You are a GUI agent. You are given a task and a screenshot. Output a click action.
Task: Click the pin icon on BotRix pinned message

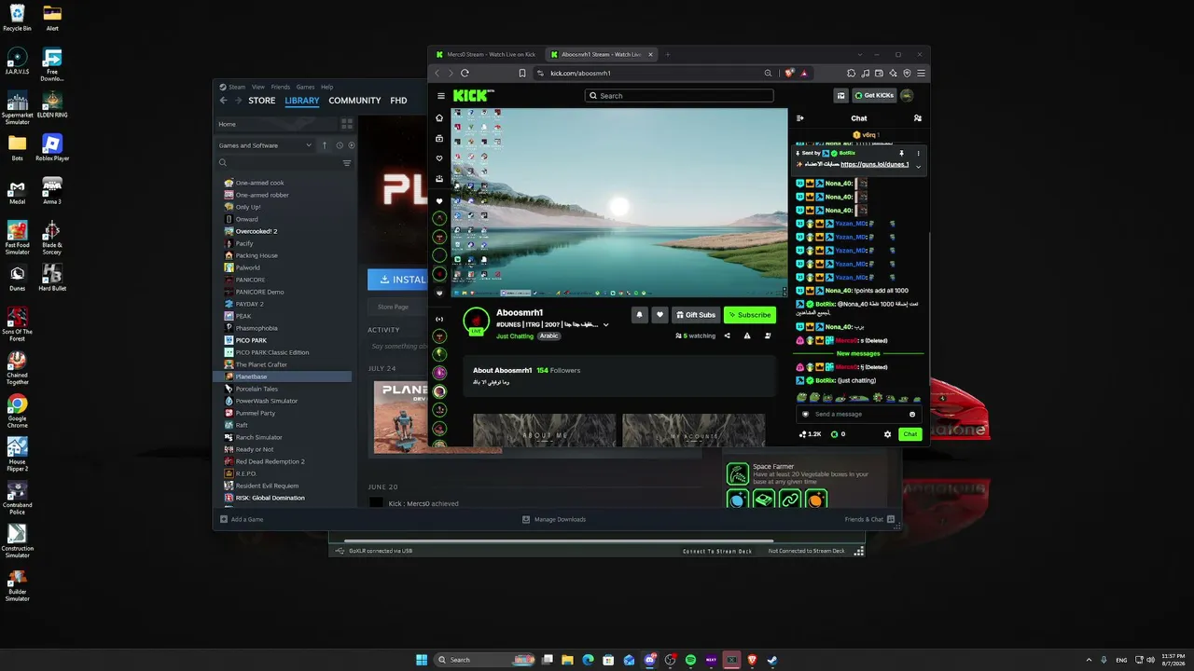click(x=901, y=153)
